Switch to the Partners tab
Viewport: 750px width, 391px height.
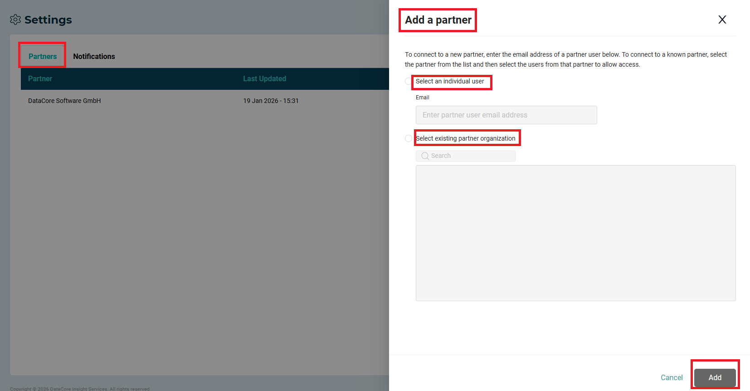click(x=43, y=56)
